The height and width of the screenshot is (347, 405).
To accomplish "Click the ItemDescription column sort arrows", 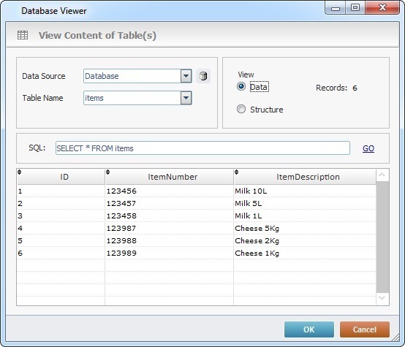I will tap(236, 172).
